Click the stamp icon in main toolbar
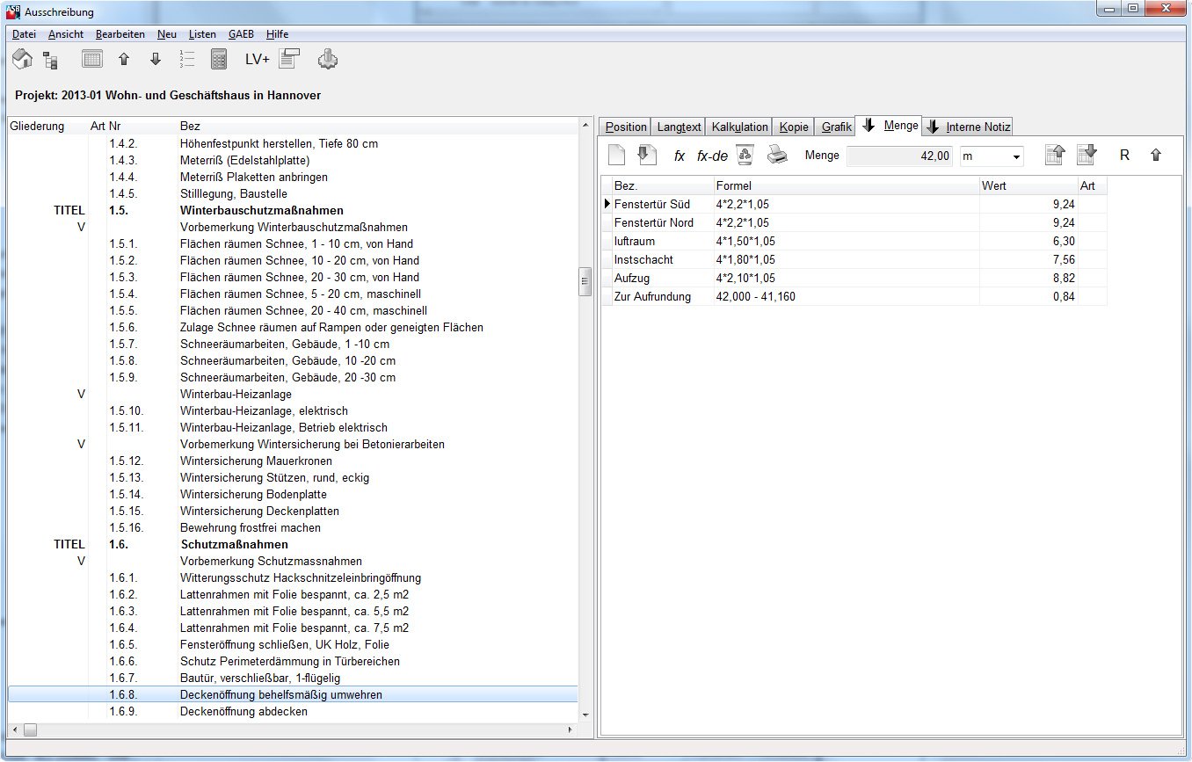Viewport: 1192px width, 762px height. point(328,59)
